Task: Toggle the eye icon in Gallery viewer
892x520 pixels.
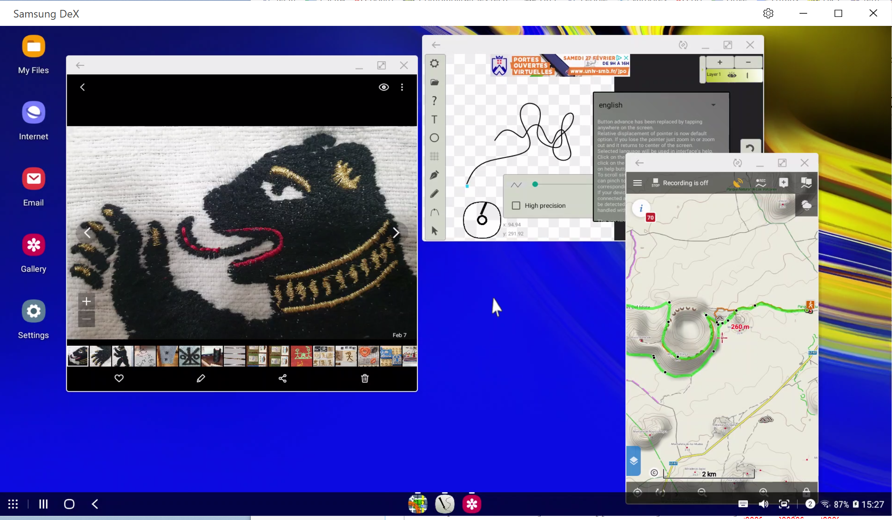Action: tap(384, 87)
